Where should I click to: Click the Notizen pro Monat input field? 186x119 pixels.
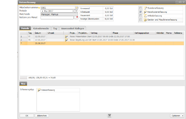[57, 18]
